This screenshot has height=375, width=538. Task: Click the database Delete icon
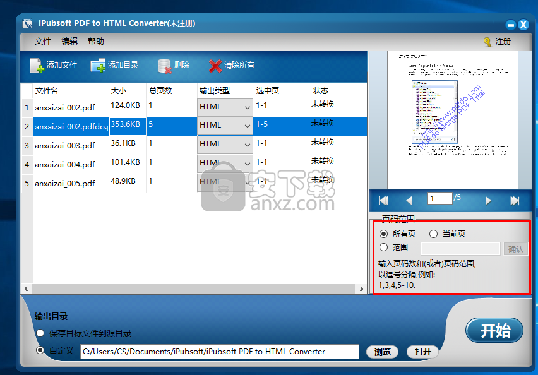tap(164, 66)
